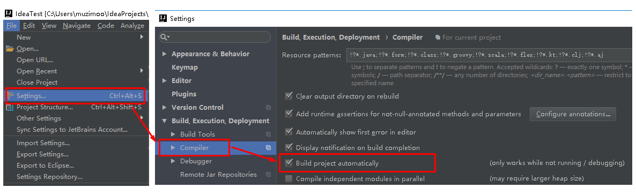The width and height of the screenshot is (636, 195).
Task: Click the Settings wrench icon in File menu
Action: (x=10, y=96)
